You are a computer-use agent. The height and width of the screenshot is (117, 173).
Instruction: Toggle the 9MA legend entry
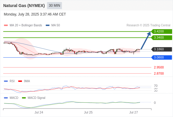click(x=24, y=81)
